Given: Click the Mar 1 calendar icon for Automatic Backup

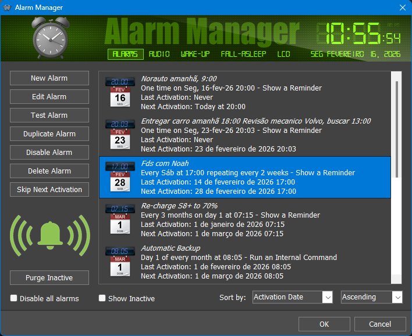Looking at the screenshot, I should 120,262.
